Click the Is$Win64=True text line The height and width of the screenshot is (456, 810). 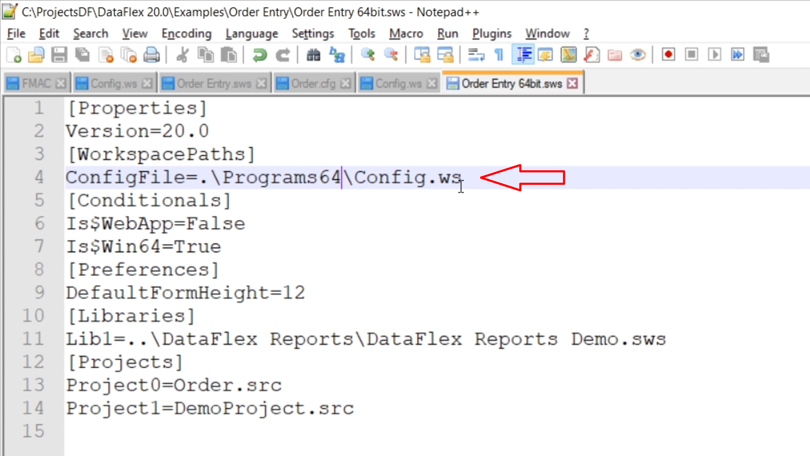(x=143, y=247)
